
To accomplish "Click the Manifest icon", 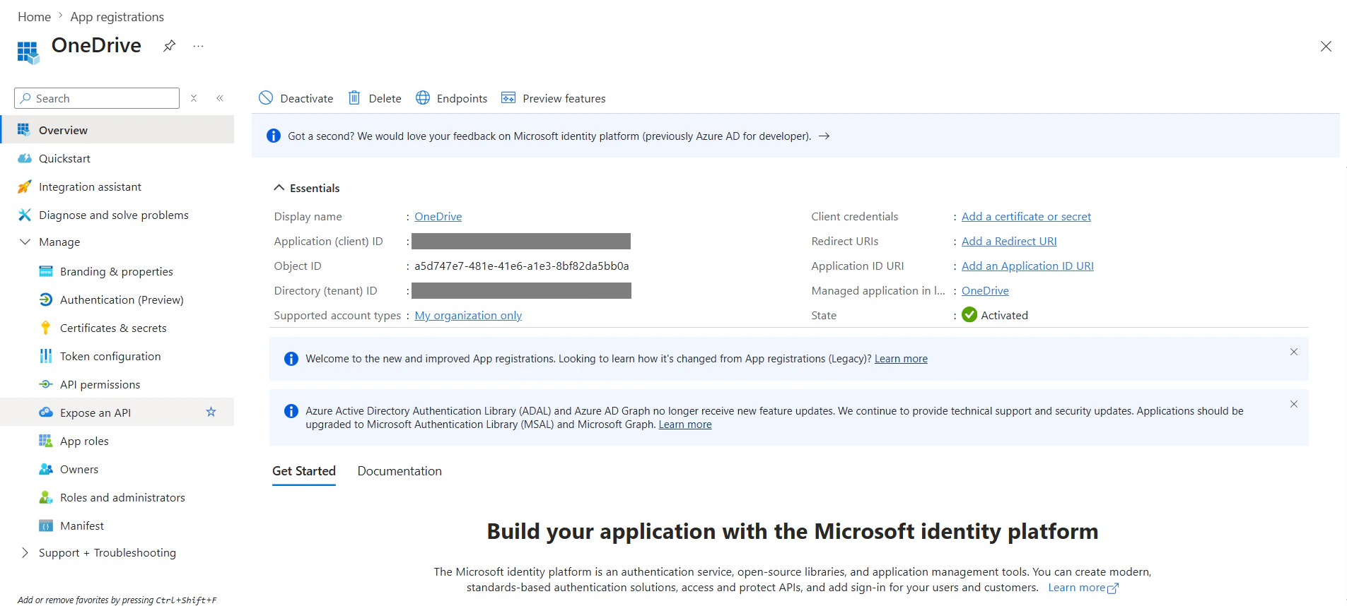I will [x=46, y=525].
